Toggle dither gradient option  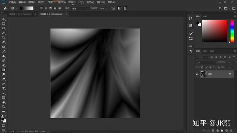(x=119, y=8)
